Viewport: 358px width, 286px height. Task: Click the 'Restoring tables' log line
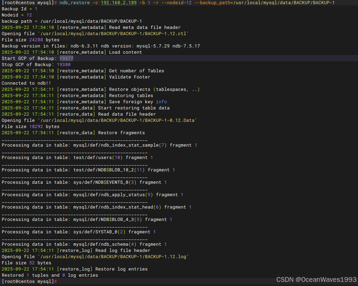pos(77,95)
